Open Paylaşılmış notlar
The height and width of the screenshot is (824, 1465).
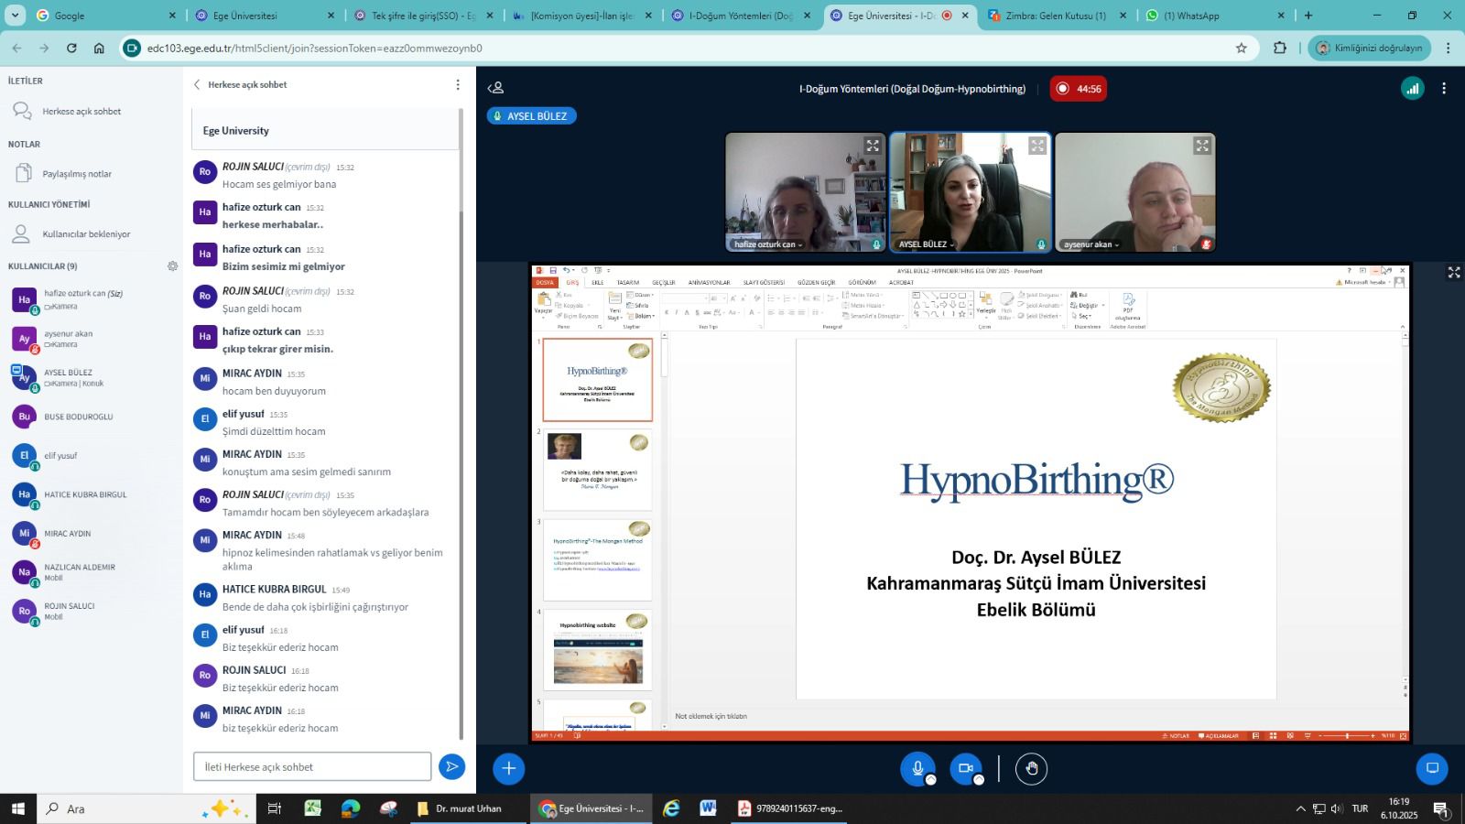[x=76, y=174]
